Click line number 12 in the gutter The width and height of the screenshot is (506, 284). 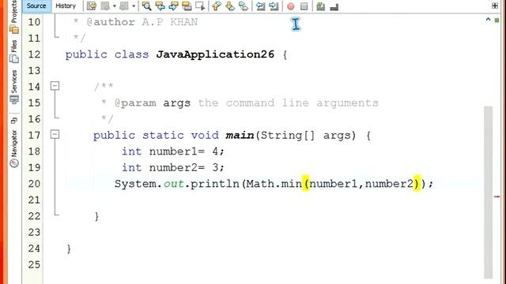click(x=34, y=54)
